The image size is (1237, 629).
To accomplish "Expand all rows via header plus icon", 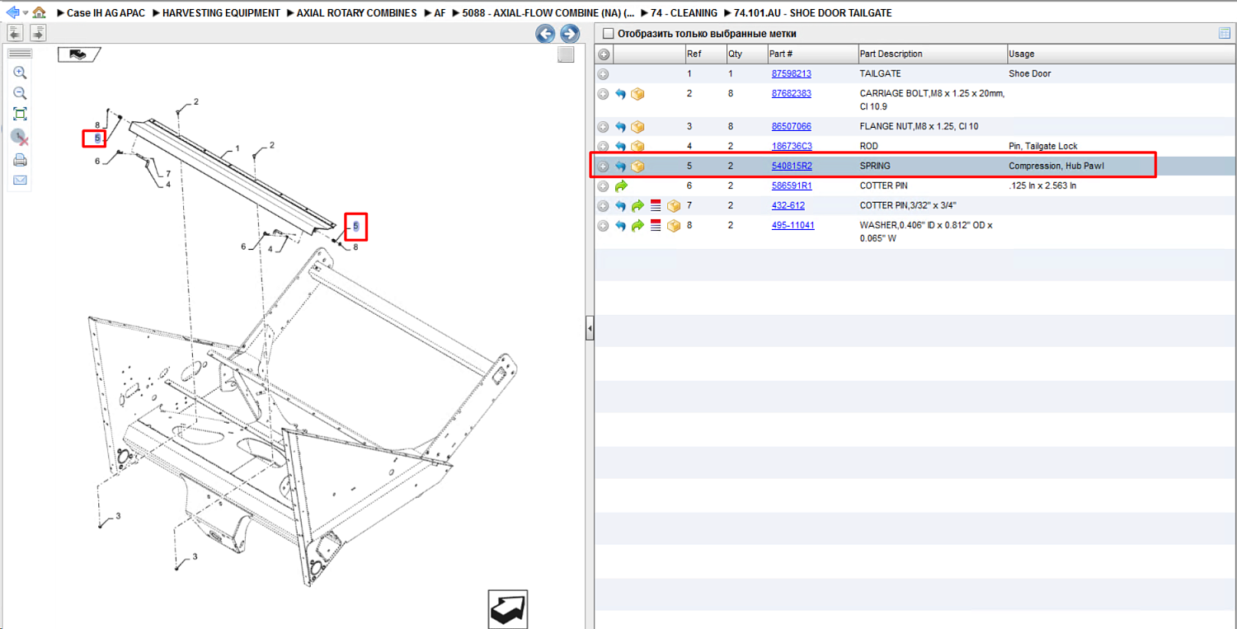I will [604, 54].
